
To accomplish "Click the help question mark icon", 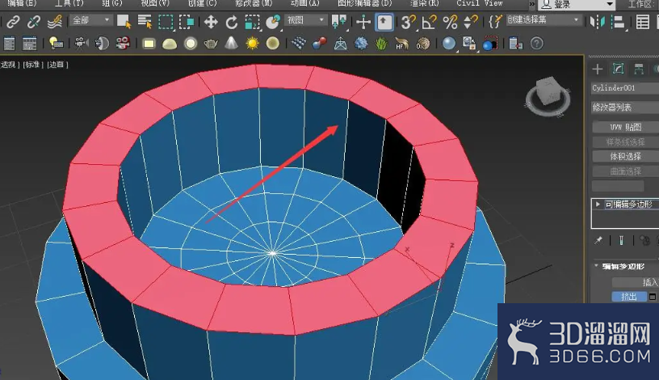I will 537,44.
